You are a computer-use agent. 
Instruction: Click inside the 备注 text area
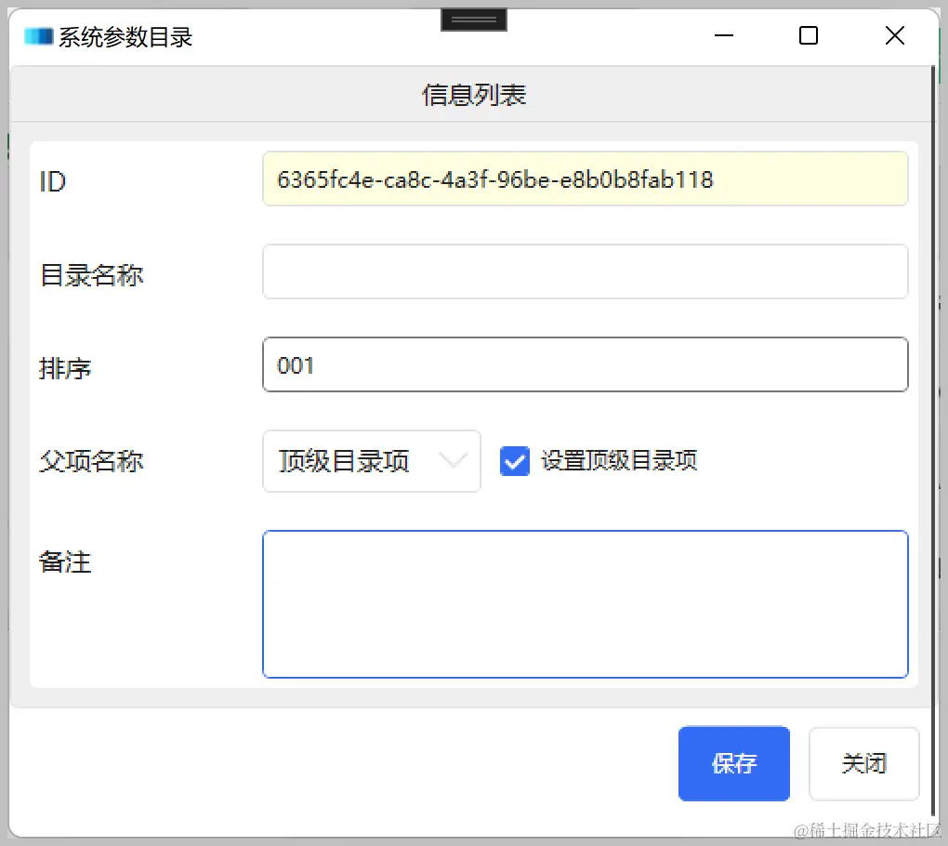586,604
